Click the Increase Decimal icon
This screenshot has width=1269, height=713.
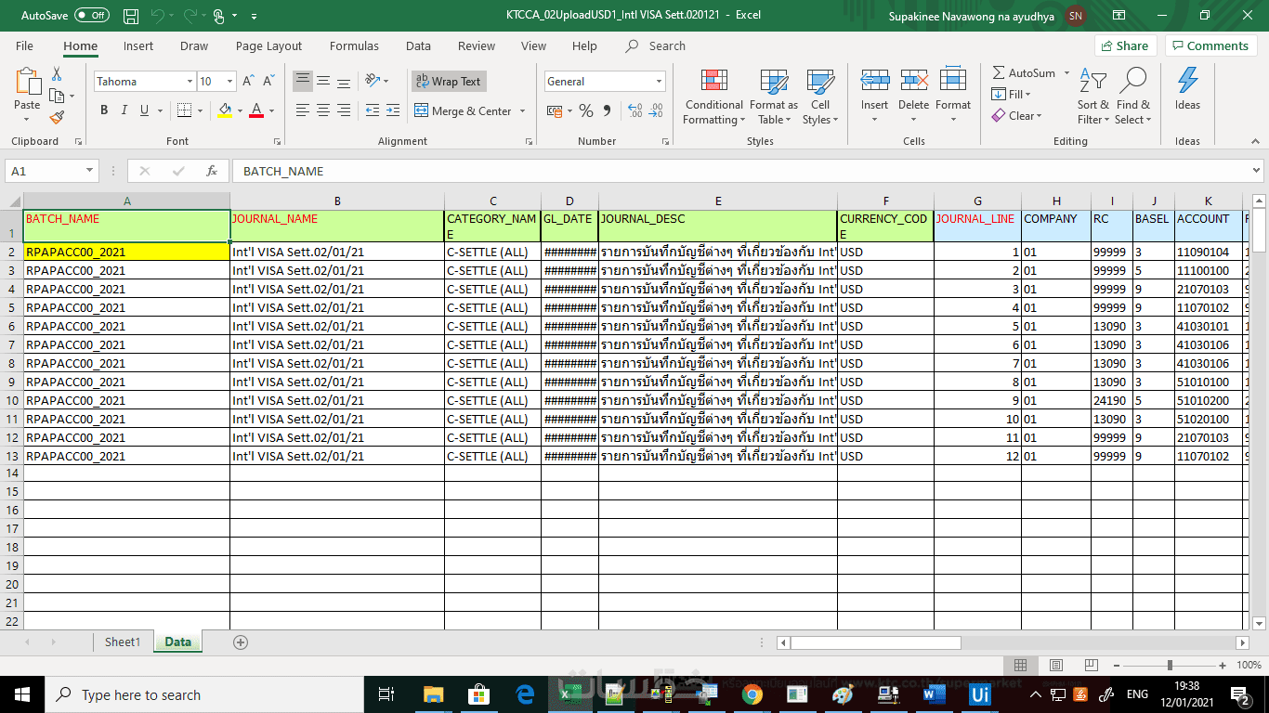635,110
